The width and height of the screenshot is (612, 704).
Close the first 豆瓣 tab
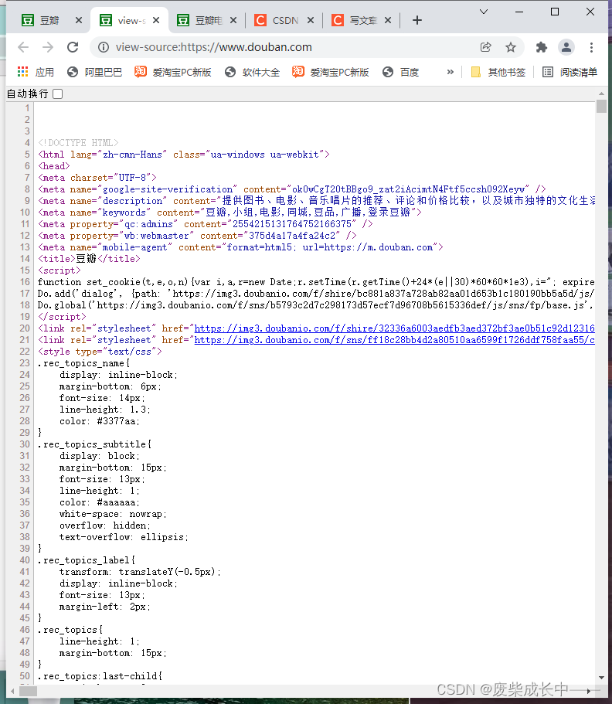(x=79, y=20)
